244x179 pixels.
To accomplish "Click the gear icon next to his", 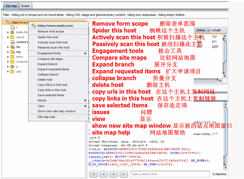I will coord(13,47).
